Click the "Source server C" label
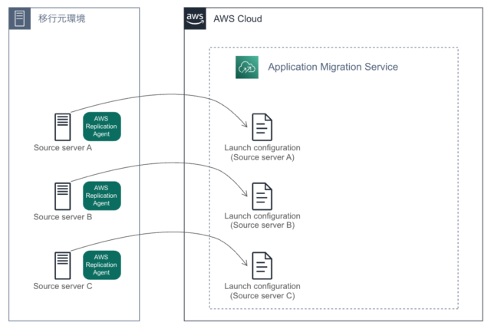 [63, 286]
